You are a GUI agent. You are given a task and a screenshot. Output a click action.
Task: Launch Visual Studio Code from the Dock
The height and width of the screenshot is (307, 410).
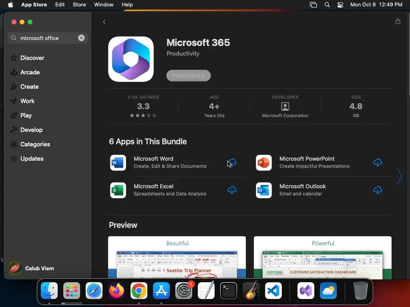coord(273,291)
